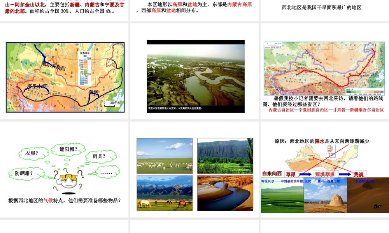Click the elevation color legend on river map
389x233 pixels.
point(85,68)
